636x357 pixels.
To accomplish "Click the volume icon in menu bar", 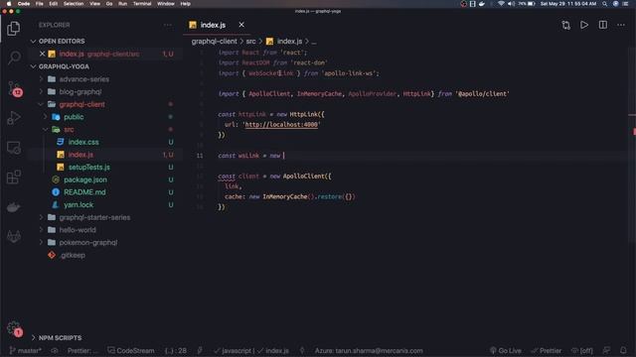I will [x=511, y=4].
